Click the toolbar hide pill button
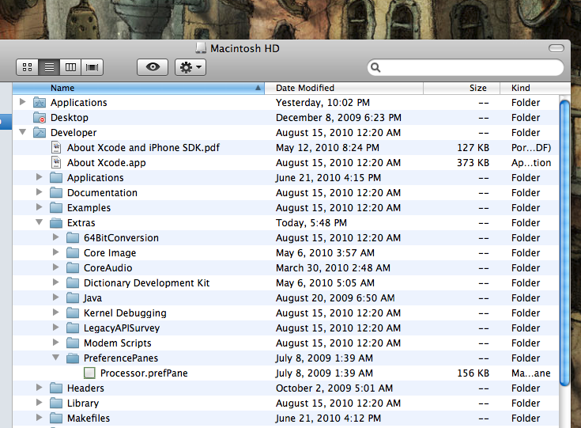This screenshot has height=428, width=581. (x=556, y=48)
